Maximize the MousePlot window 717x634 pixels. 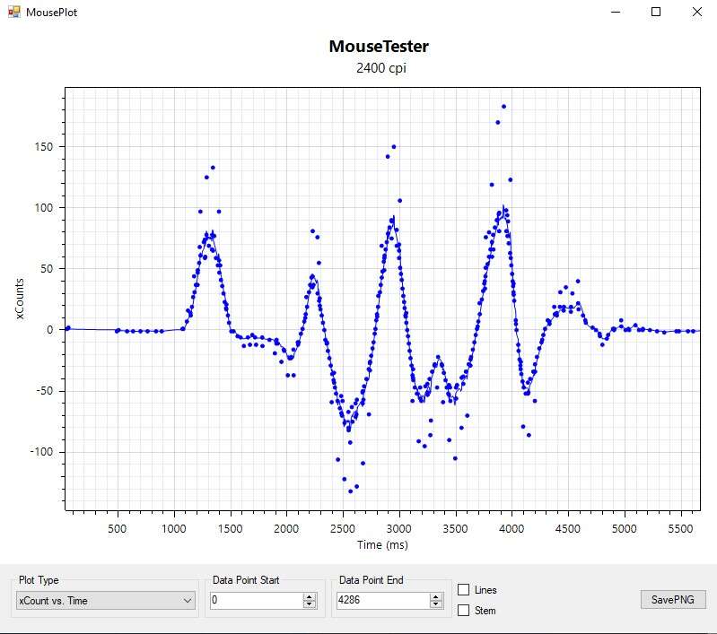click(x=656, y=13)
